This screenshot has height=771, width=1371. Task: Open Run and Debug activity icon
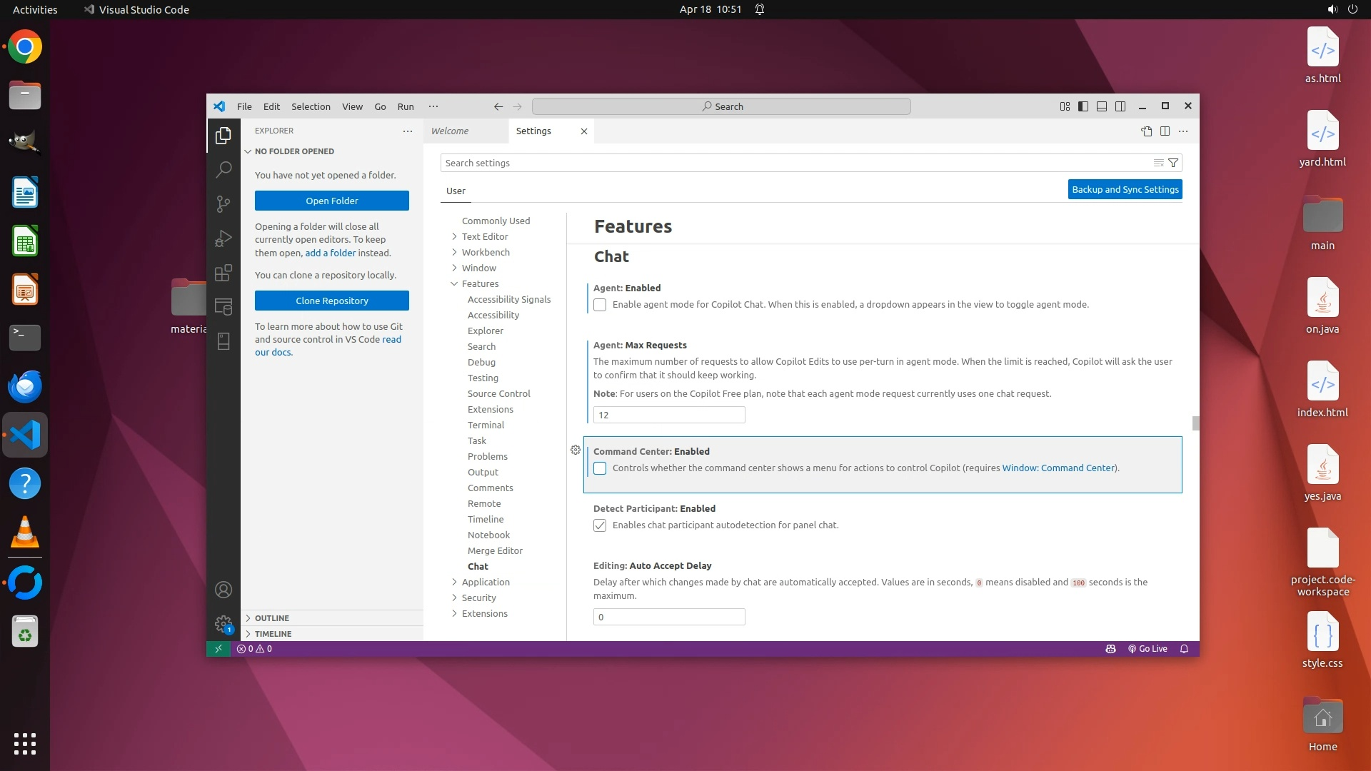pos(224,238)
